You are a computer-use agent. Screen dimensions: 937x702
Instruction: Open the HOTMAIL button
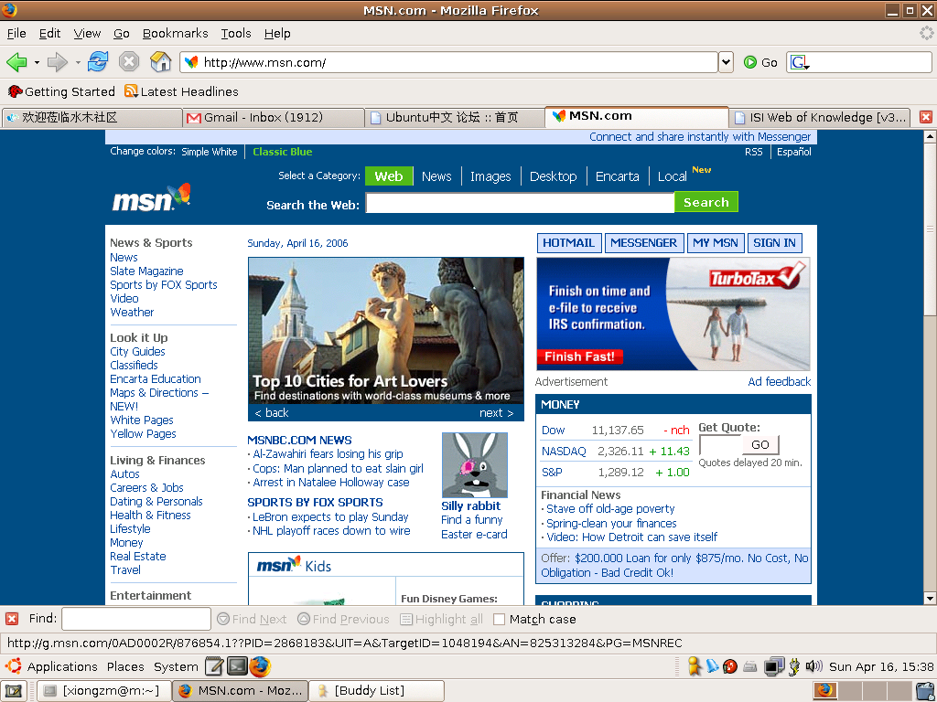click(568, 243)
